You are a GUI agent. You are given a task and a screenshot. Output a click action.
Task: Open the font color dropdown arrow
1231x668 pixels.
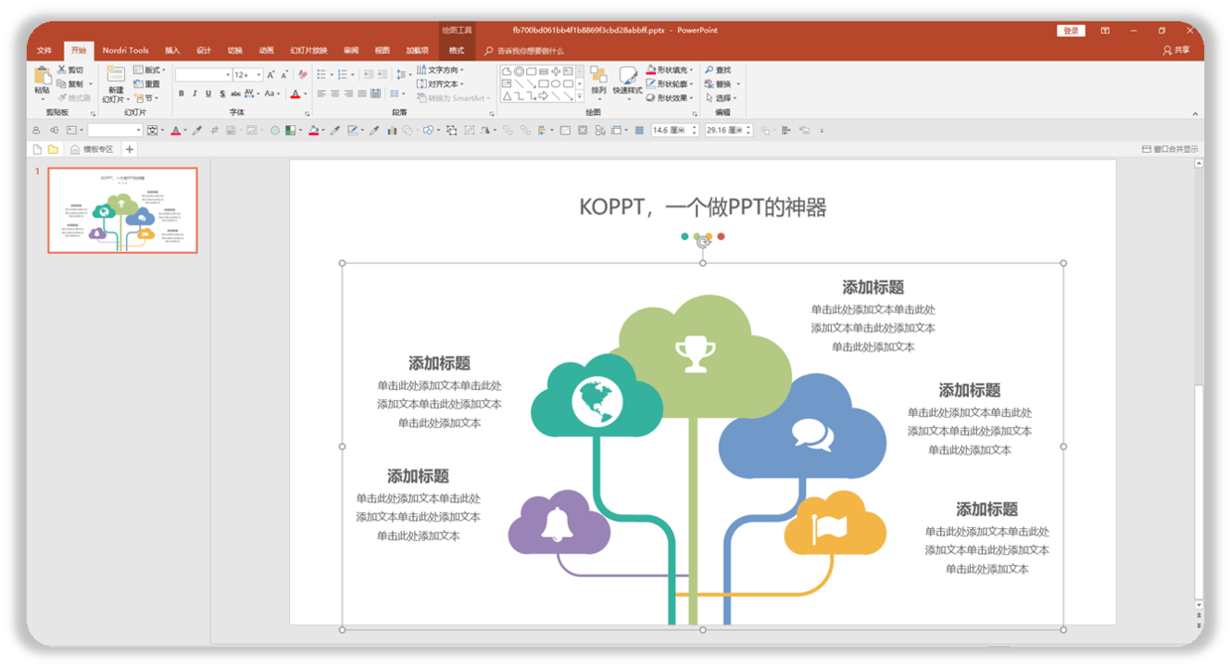(x=305, y=93)
